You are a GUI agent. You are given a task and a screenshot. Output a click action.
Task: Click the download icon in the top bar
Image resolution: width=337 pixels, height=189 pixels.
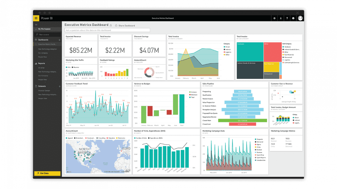(x=281, y=18)
